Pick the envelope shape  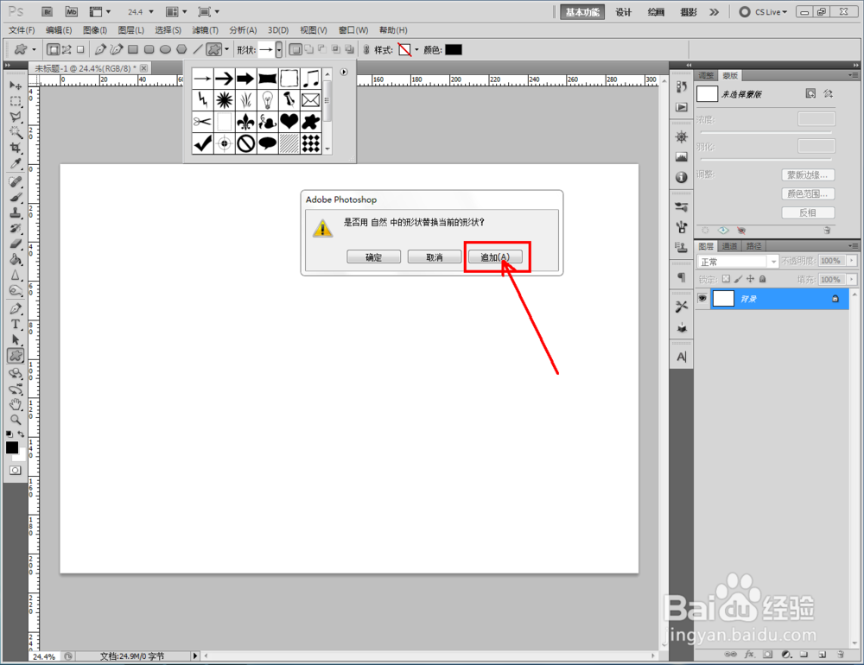pyautogui.click(x=311, y=99)
